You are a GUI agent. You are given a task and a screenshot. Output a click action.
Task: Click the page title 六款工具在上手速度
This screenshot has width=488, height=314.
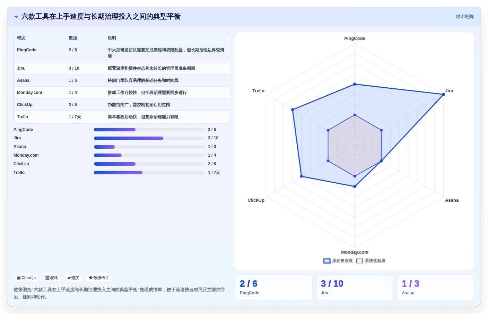pyautogui.click(x=101, y=17)
